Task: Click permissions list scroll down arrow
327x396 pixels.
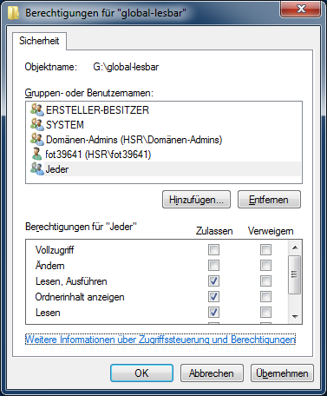Action: click(x=295, y=317)
